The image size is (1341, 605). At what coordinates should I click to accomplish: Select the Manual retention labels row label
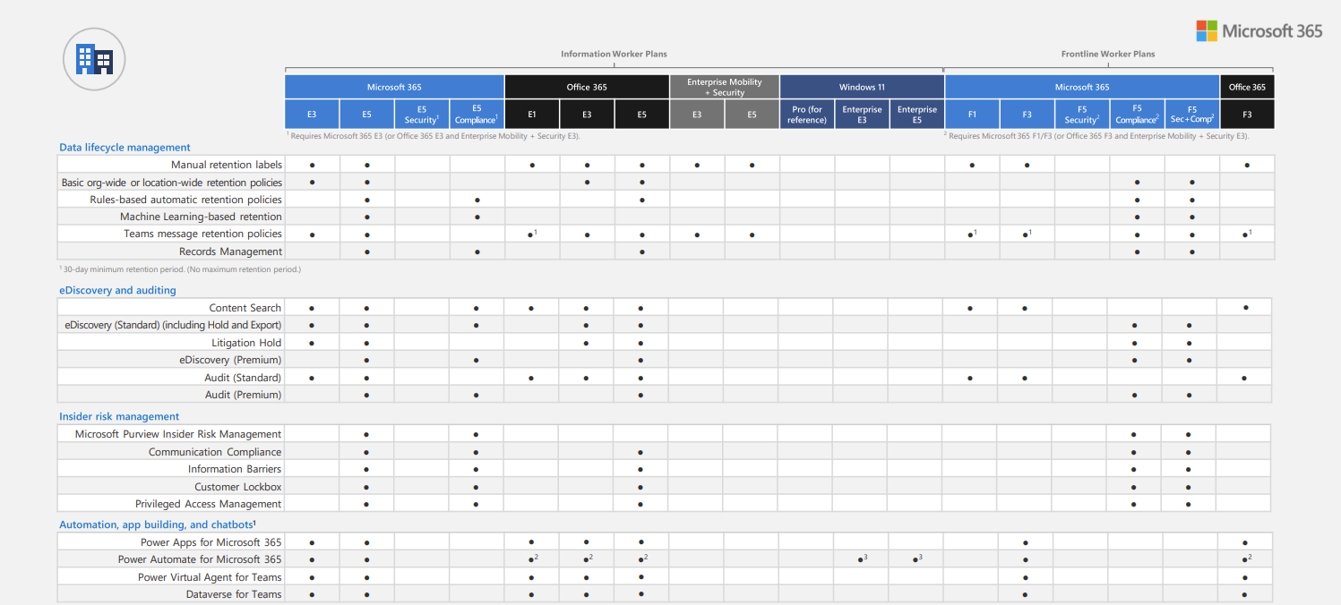pos(227,165)
